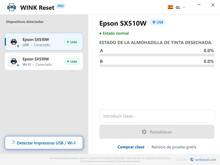Select the Epson SX510W Wi-Fi device
Screen dimensions: 220x165
click(x=44, y=61)
